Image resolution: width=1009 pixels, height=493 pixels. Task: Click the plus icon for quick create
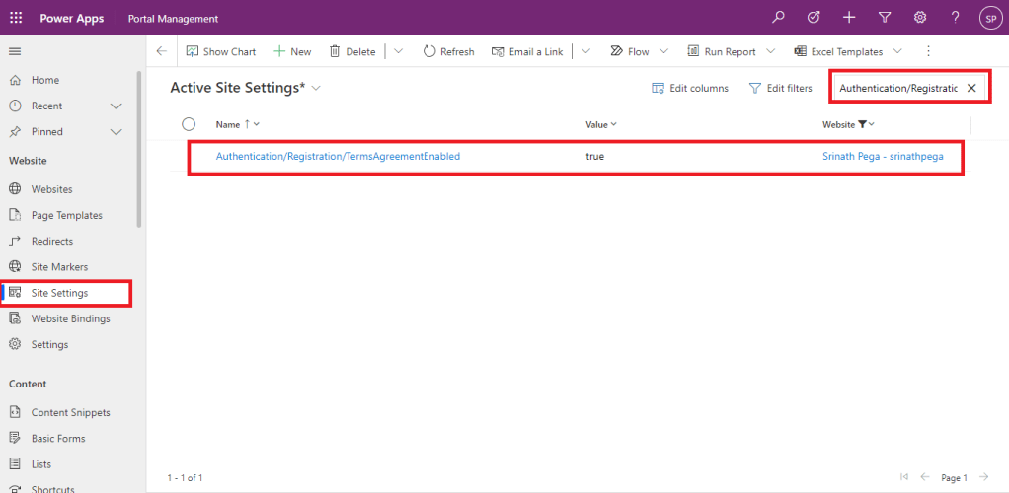(x=849, y=18)
